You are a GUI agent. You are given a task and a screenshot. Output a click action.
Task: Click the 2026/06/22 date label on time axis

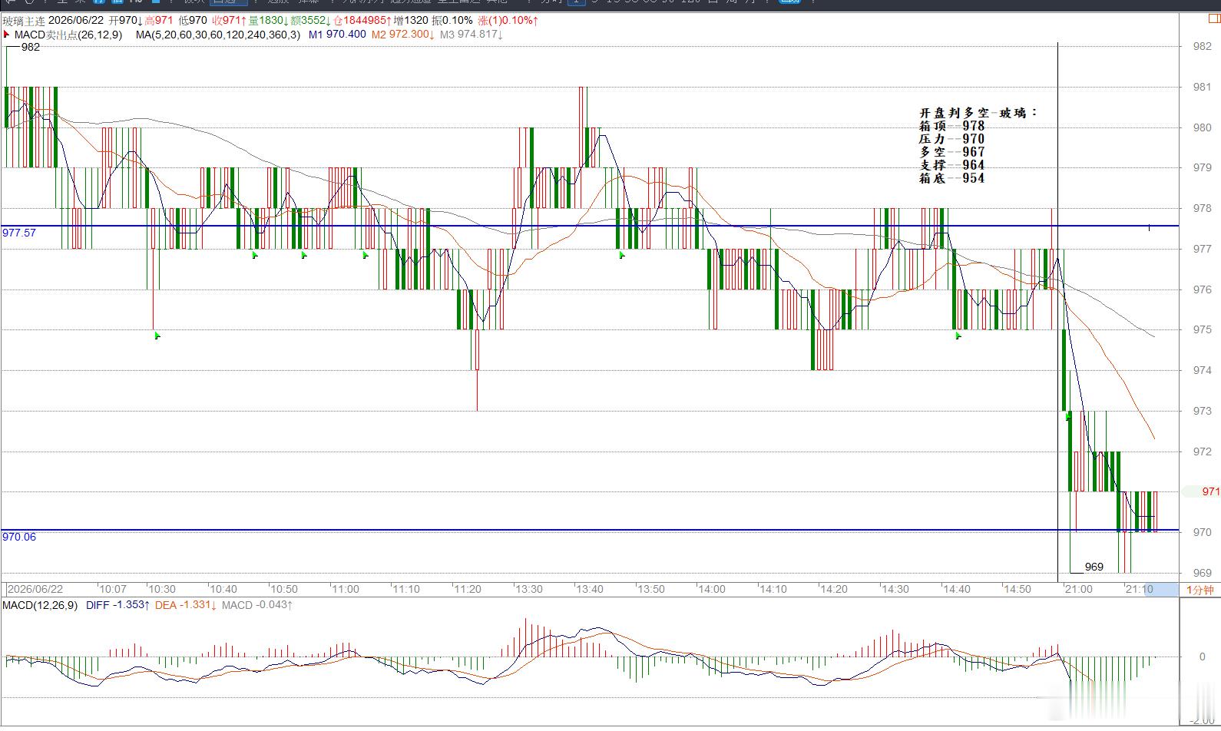[35, 589]
